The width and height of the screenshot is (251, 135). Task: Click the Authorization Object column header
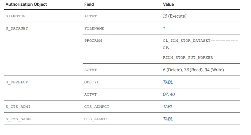[26, 4]
